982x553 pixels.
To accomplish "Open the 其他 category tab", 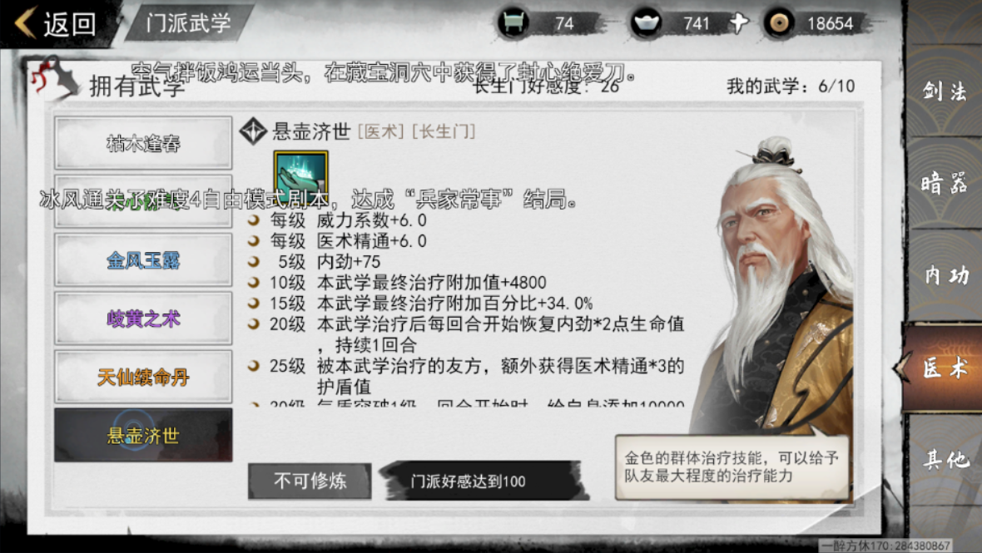I will tap(945, 460).
